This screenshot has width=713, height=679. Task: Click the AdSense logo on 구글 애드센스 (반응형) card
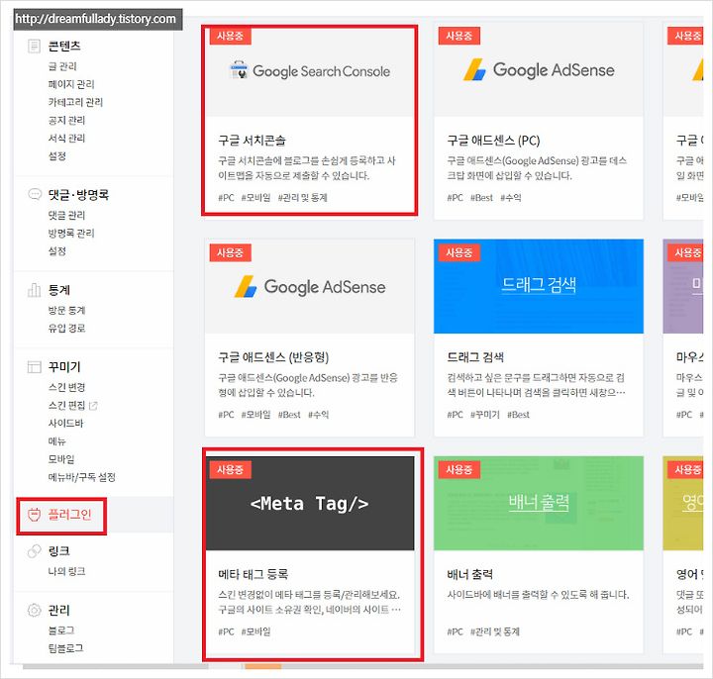[246, 287]
